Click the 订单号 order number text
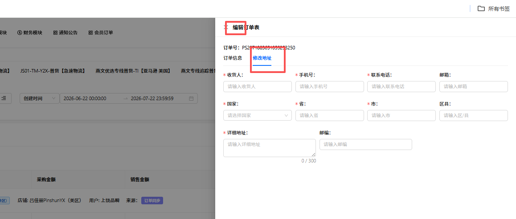Viewport: 516px width, 219px height. pyautogui.click(x=259, y=48)
